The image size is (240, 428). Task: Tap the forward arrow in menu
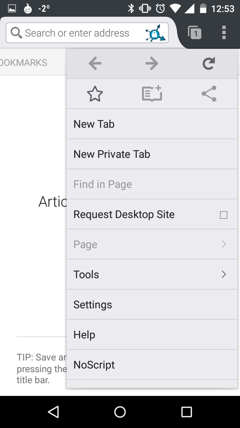point(152,63)
